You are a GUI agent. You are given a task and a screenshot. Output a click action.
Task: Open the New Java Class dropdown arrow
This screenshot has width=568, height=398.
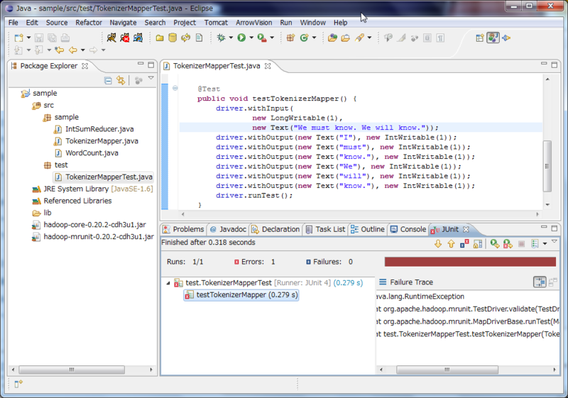click(x=314, y=38)
